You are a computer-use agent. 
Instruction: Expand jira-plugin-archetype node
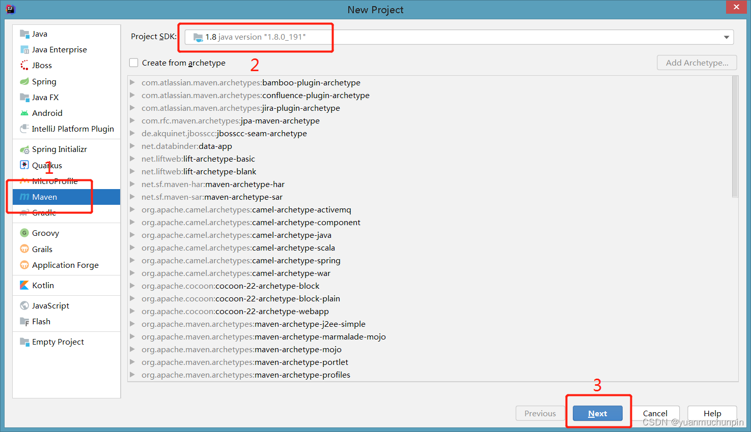(x=132, y=108)
